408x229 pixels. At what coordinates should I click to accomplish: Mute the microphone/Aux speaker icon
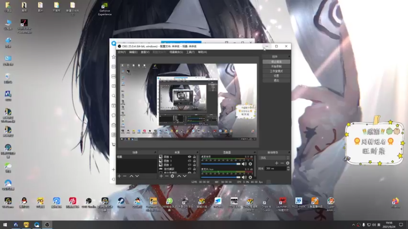tap(244, 177)
